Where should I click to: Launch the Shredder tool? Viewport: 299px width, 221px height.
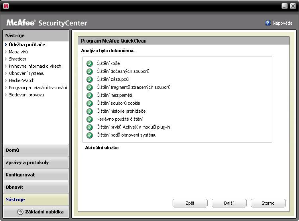coord(18,59)
